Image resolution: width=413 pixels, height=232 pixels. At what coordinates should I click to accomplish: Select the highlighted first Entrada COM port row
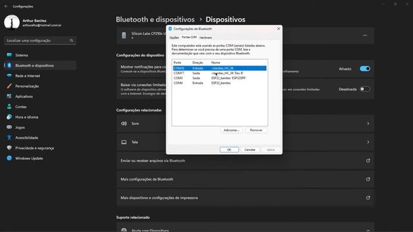pos(219,68)
